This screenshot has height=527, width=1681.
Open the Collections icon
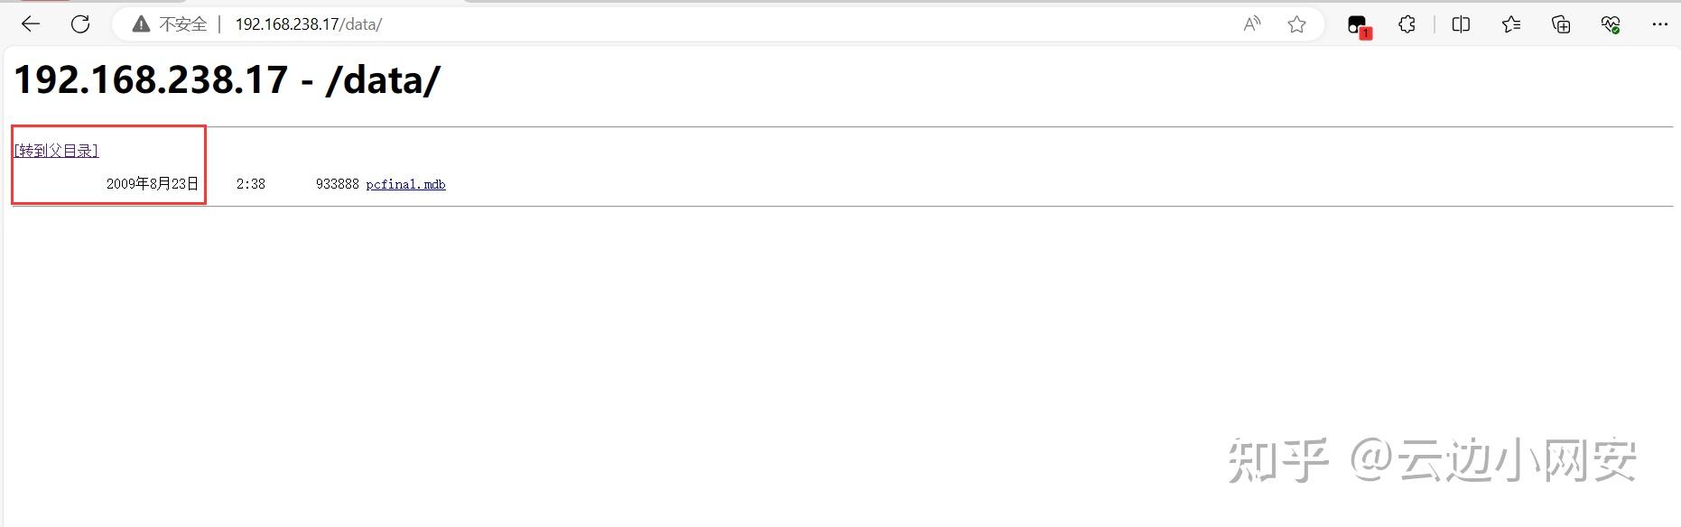point(1561,24)
